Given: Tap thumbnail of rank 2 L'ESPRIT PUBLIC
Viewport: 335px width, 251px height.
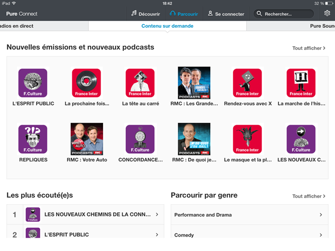Looking at the screenshot, I should pyautogui.click(x=33, y=233).
